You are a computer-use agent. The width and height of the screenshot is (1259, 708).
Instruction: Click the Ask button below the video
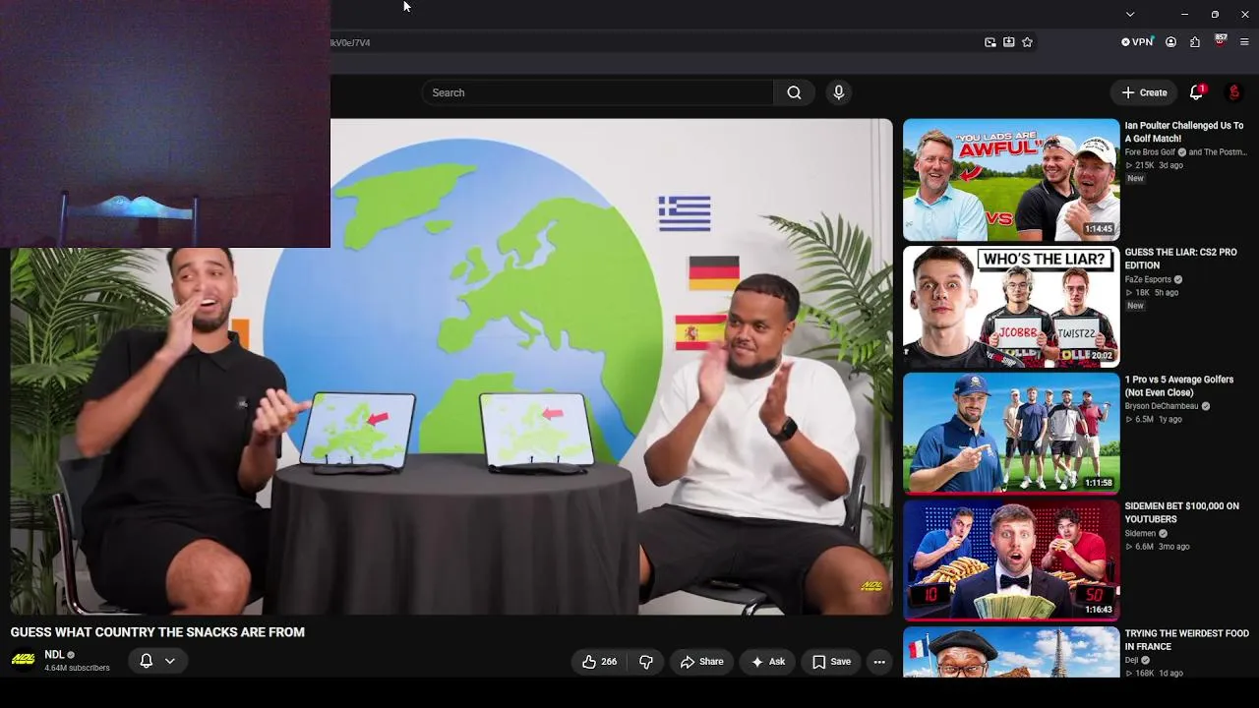coord(767,662)
